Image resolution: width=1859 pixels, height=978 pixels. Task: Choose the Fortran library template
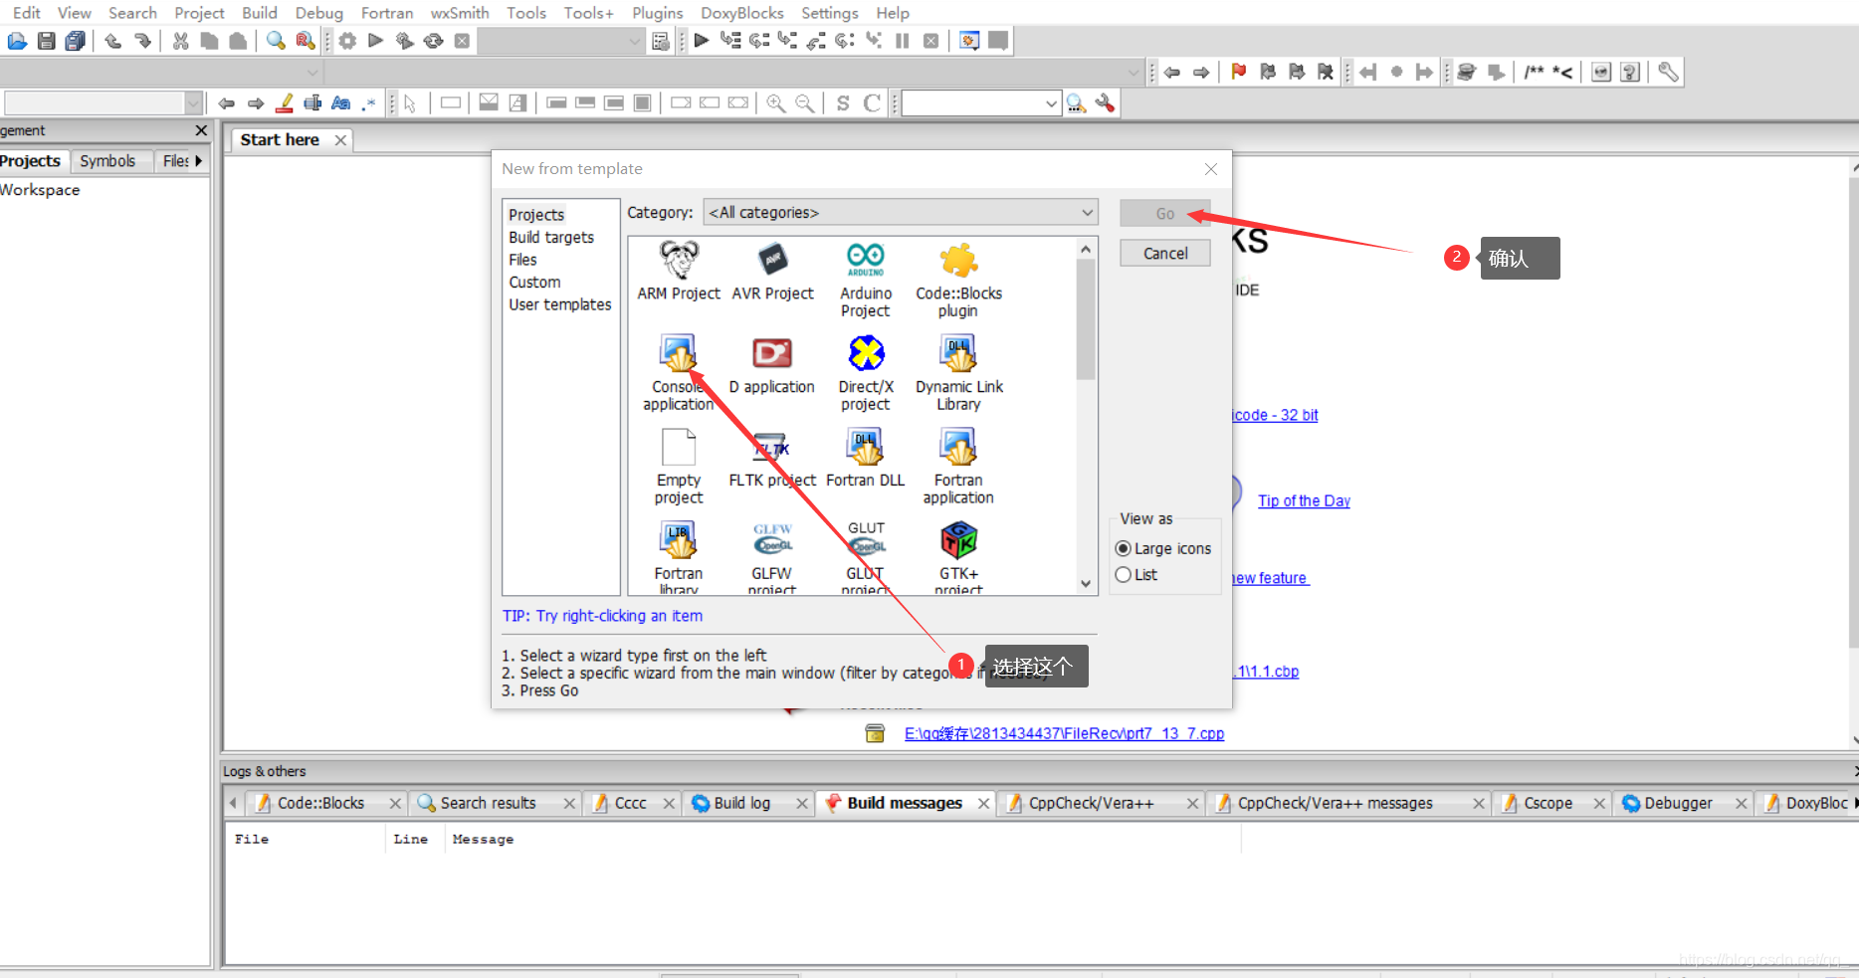point(679,557)
